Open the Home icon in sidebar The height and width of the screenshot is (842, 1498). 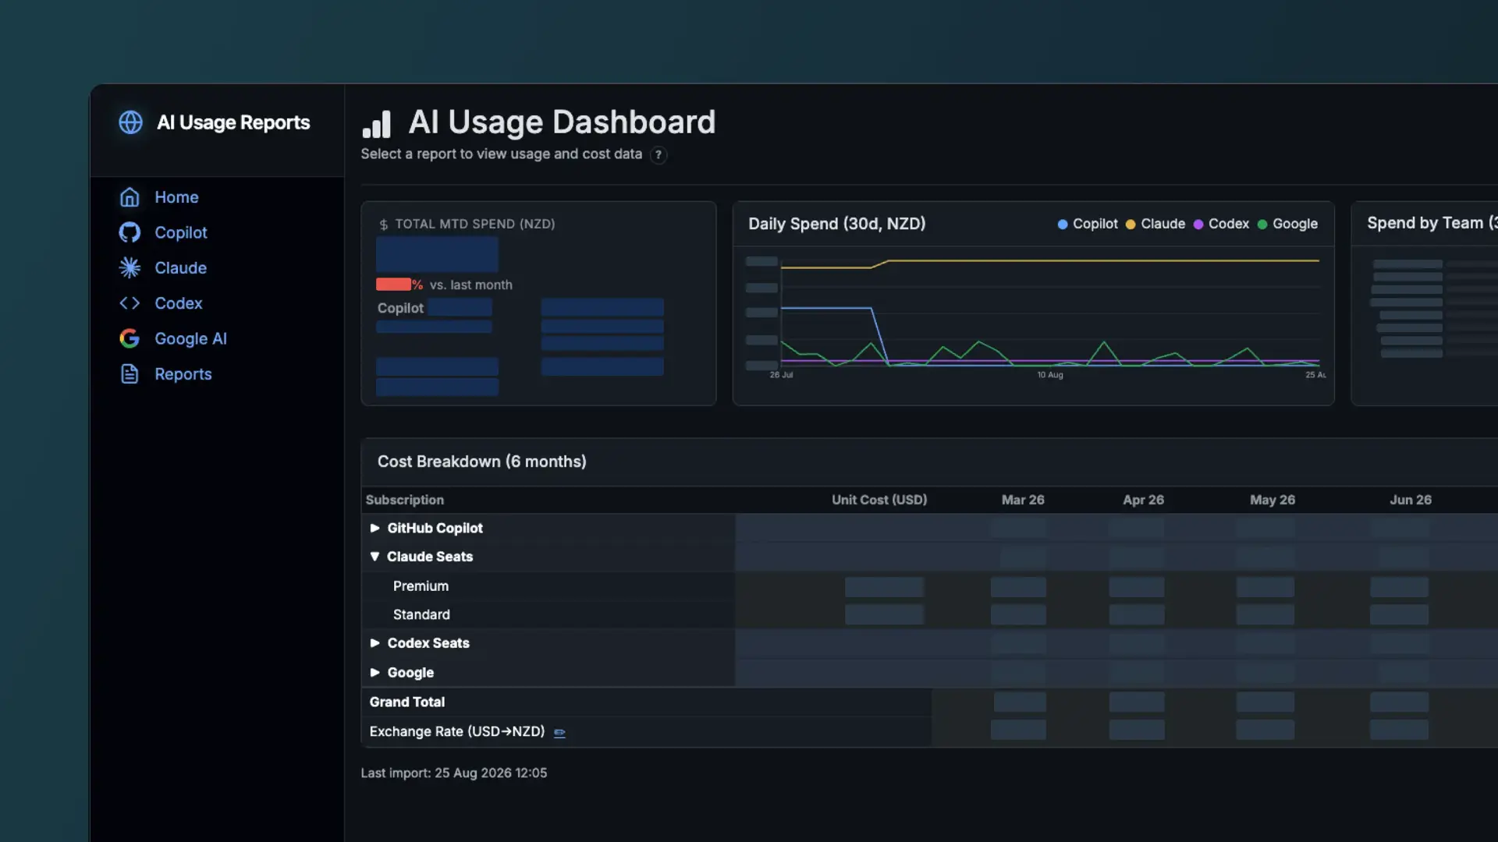130,197
